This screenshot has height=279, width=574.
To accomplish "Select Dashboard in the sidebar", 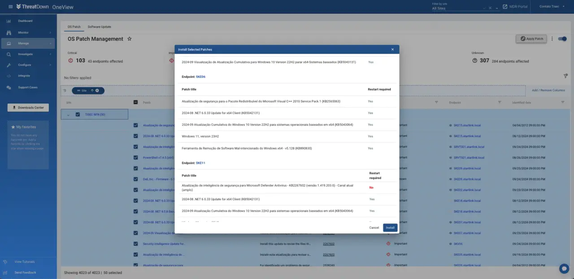I will (25, 21).
